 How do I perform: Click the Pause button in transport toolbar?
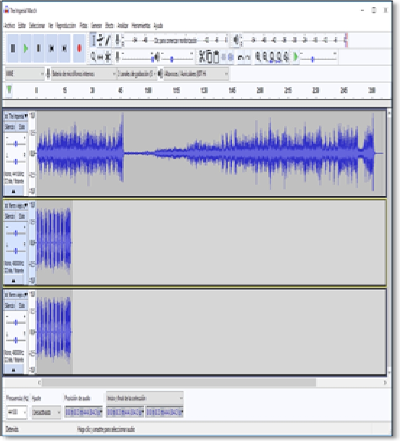[x=13, y=48]
